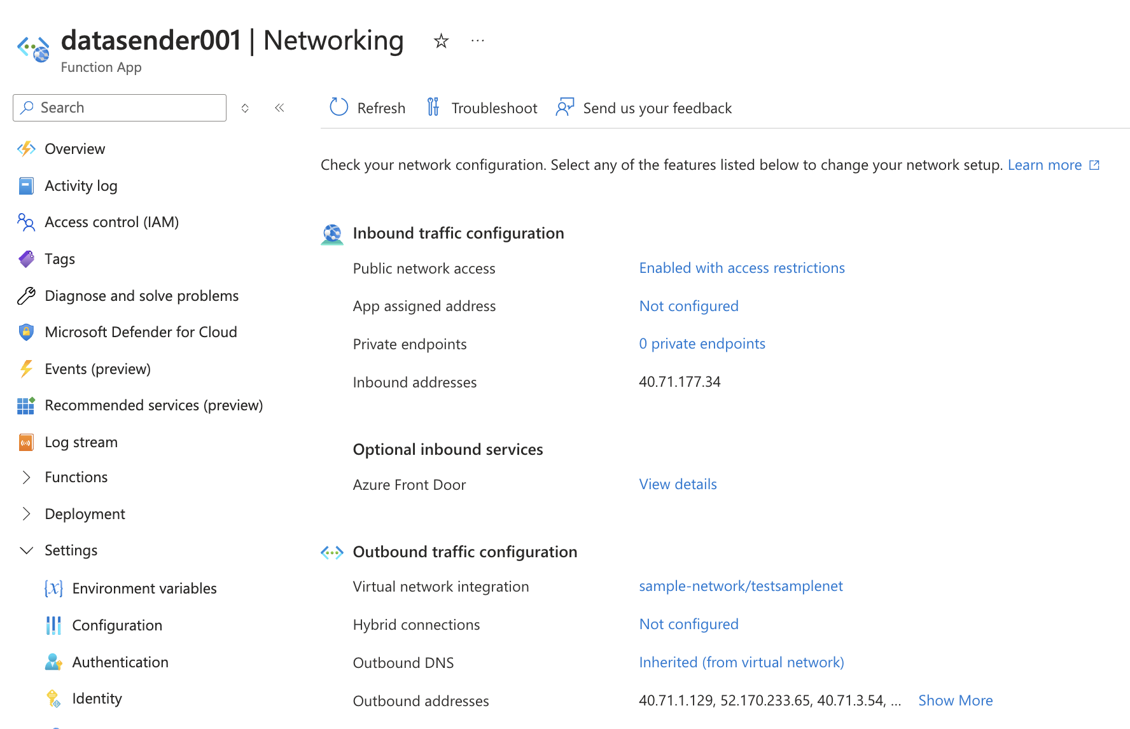Toggle expand/collapse all menu groups
1130x729 pixels.
pyautogui.click(x=245, y=108)
